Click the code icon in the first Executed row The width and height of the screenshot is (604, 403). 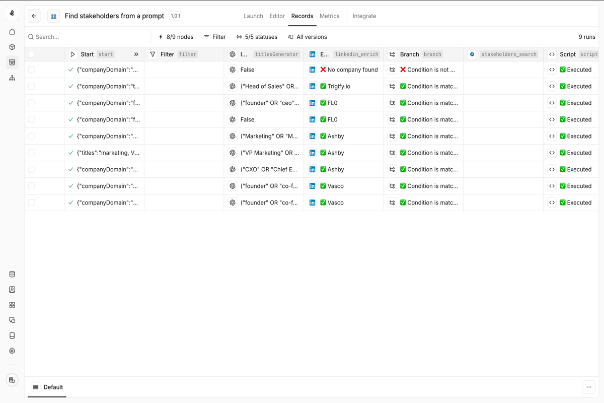click(552, 70)
